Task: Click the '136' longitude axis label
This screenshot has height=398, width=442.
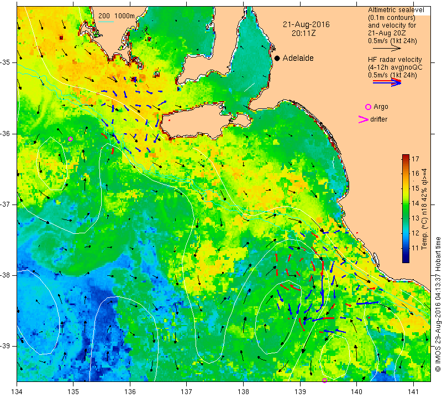Action: coord(130,391)
